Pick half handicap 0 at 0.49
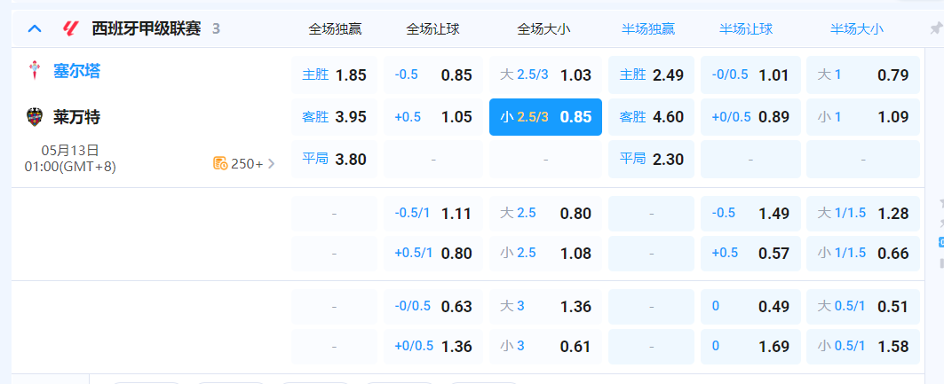The width and height of the screenshot is (944, 384). pos(750,307)
